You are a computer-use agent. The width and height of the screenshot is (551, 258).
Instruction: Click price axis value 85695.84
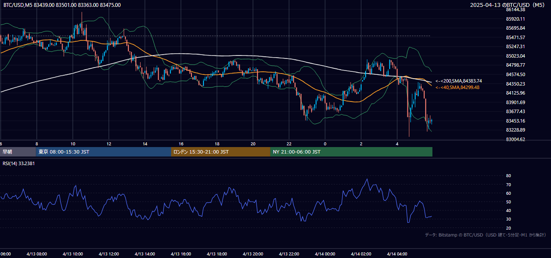[516, 28]
